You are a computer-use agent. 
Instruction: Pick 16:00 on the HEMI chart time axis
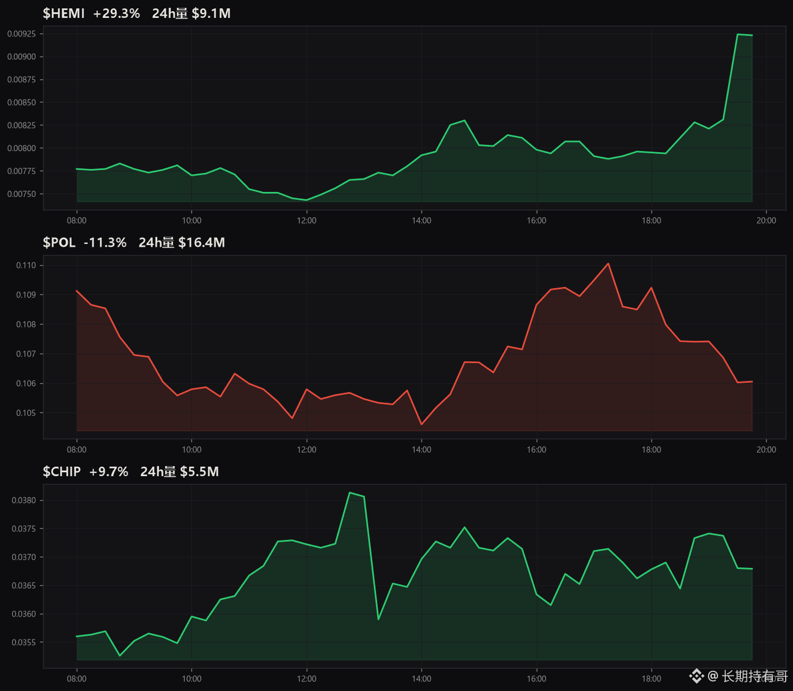coord(536,220)
